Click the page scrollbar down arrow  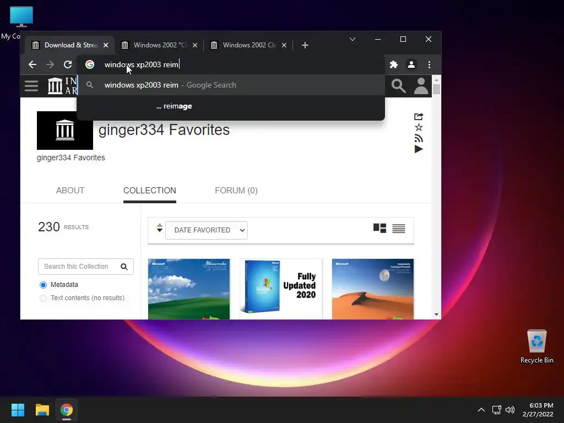point(436,314)
